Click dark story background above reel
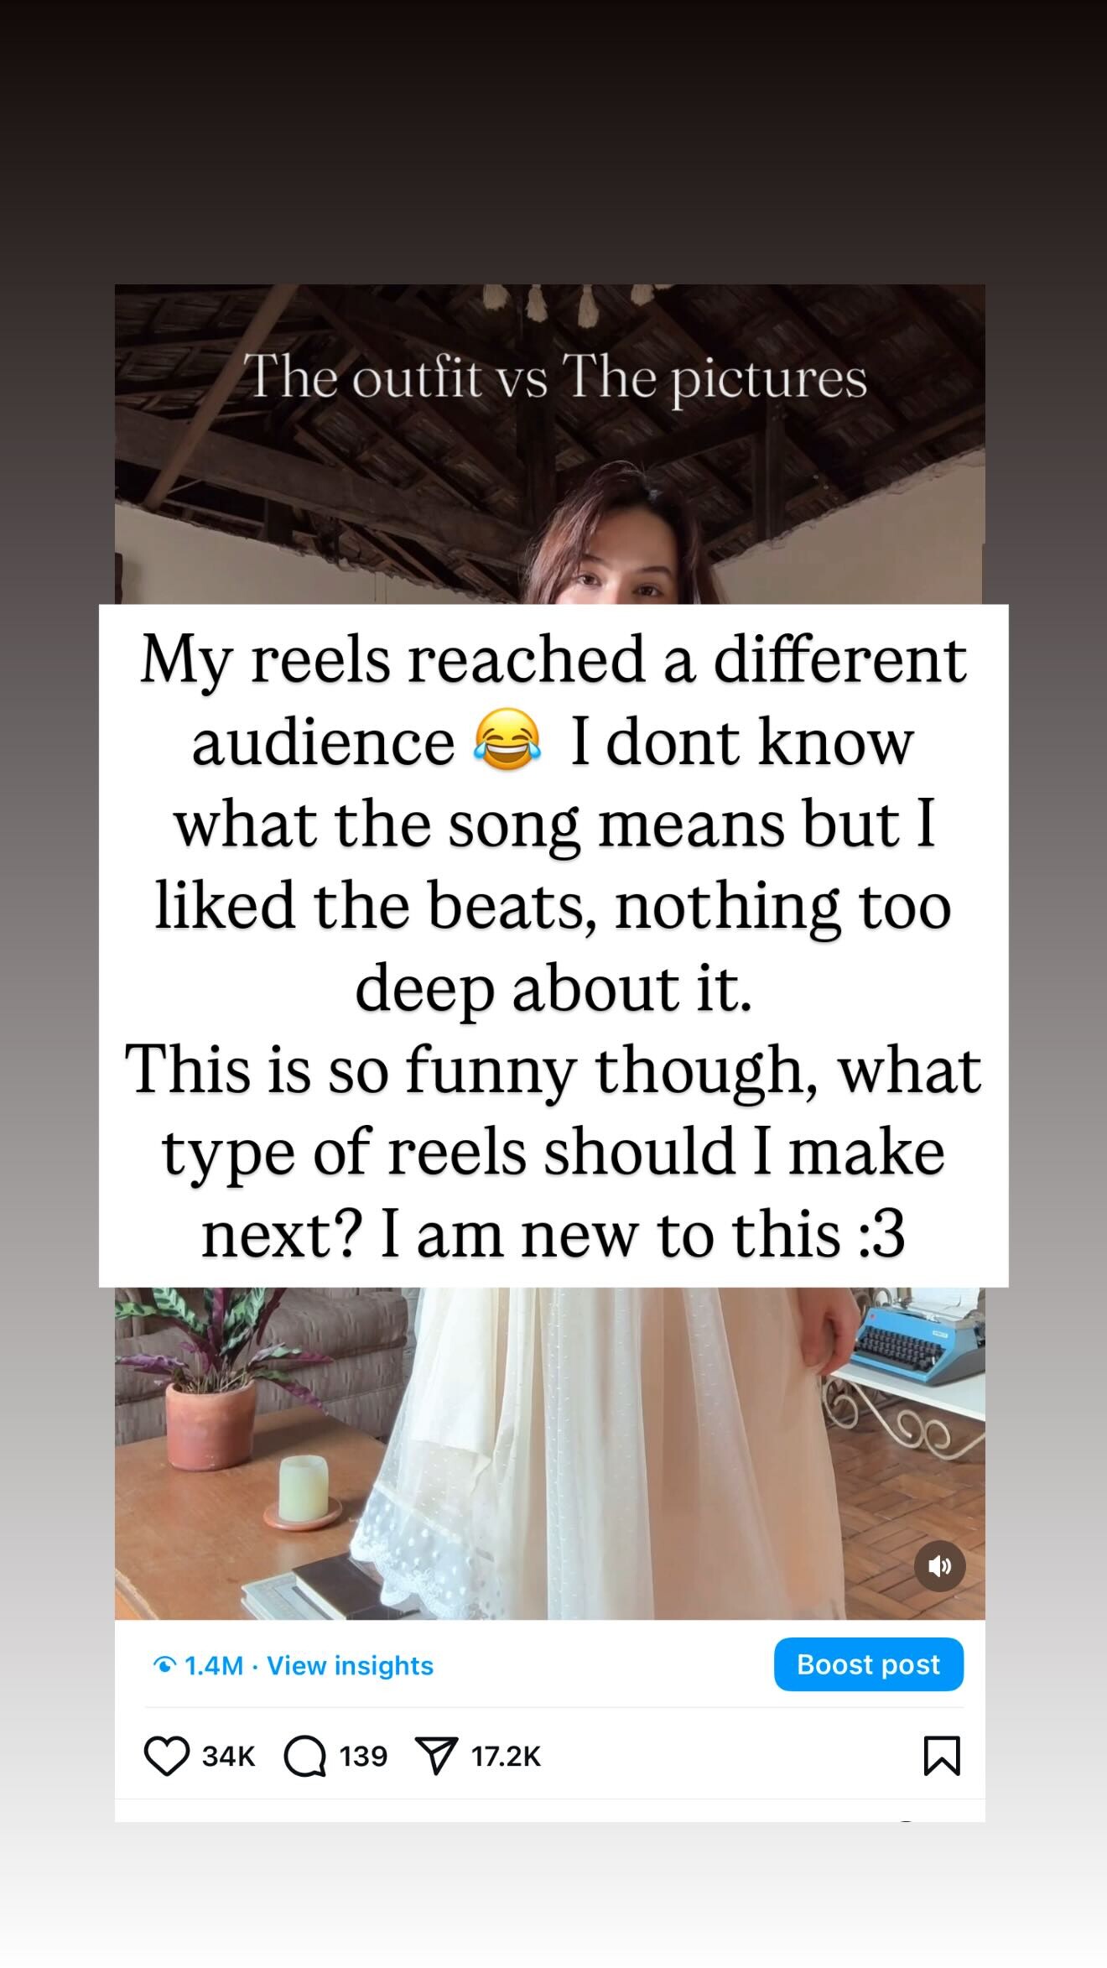1107x1968 pixels. (x=553, y=143)
